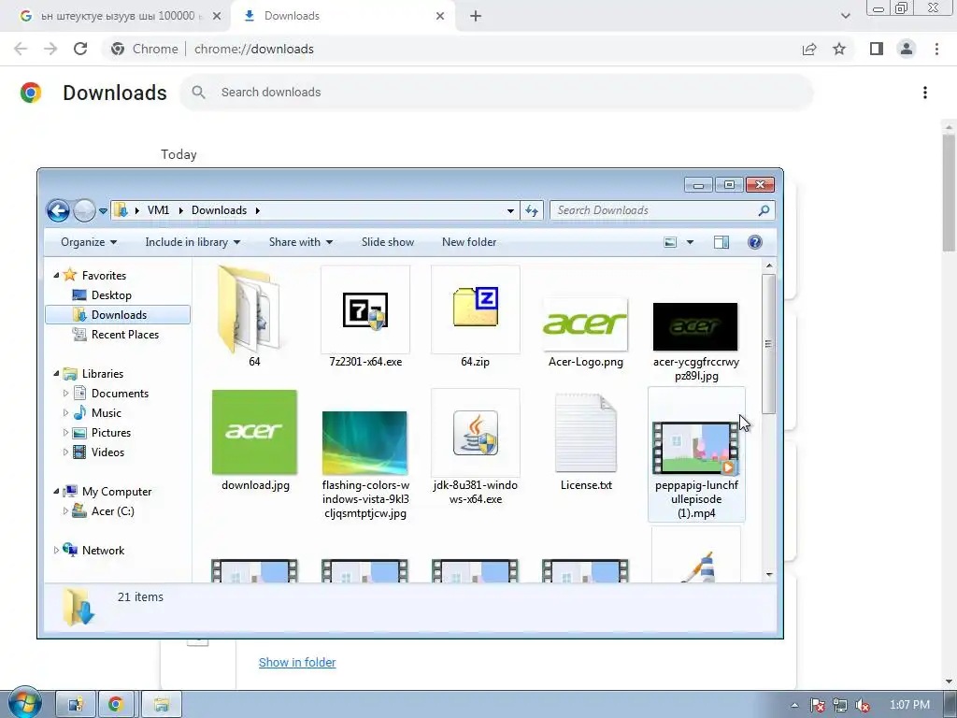
Task: Open Chrome Downloads page more actions menu
Action: tap(925, 93)
